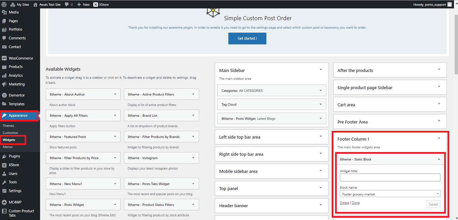Click the Comments icon in sidebar
The image size is (458, 220).
pyautogui.click(x=4, y=38)
